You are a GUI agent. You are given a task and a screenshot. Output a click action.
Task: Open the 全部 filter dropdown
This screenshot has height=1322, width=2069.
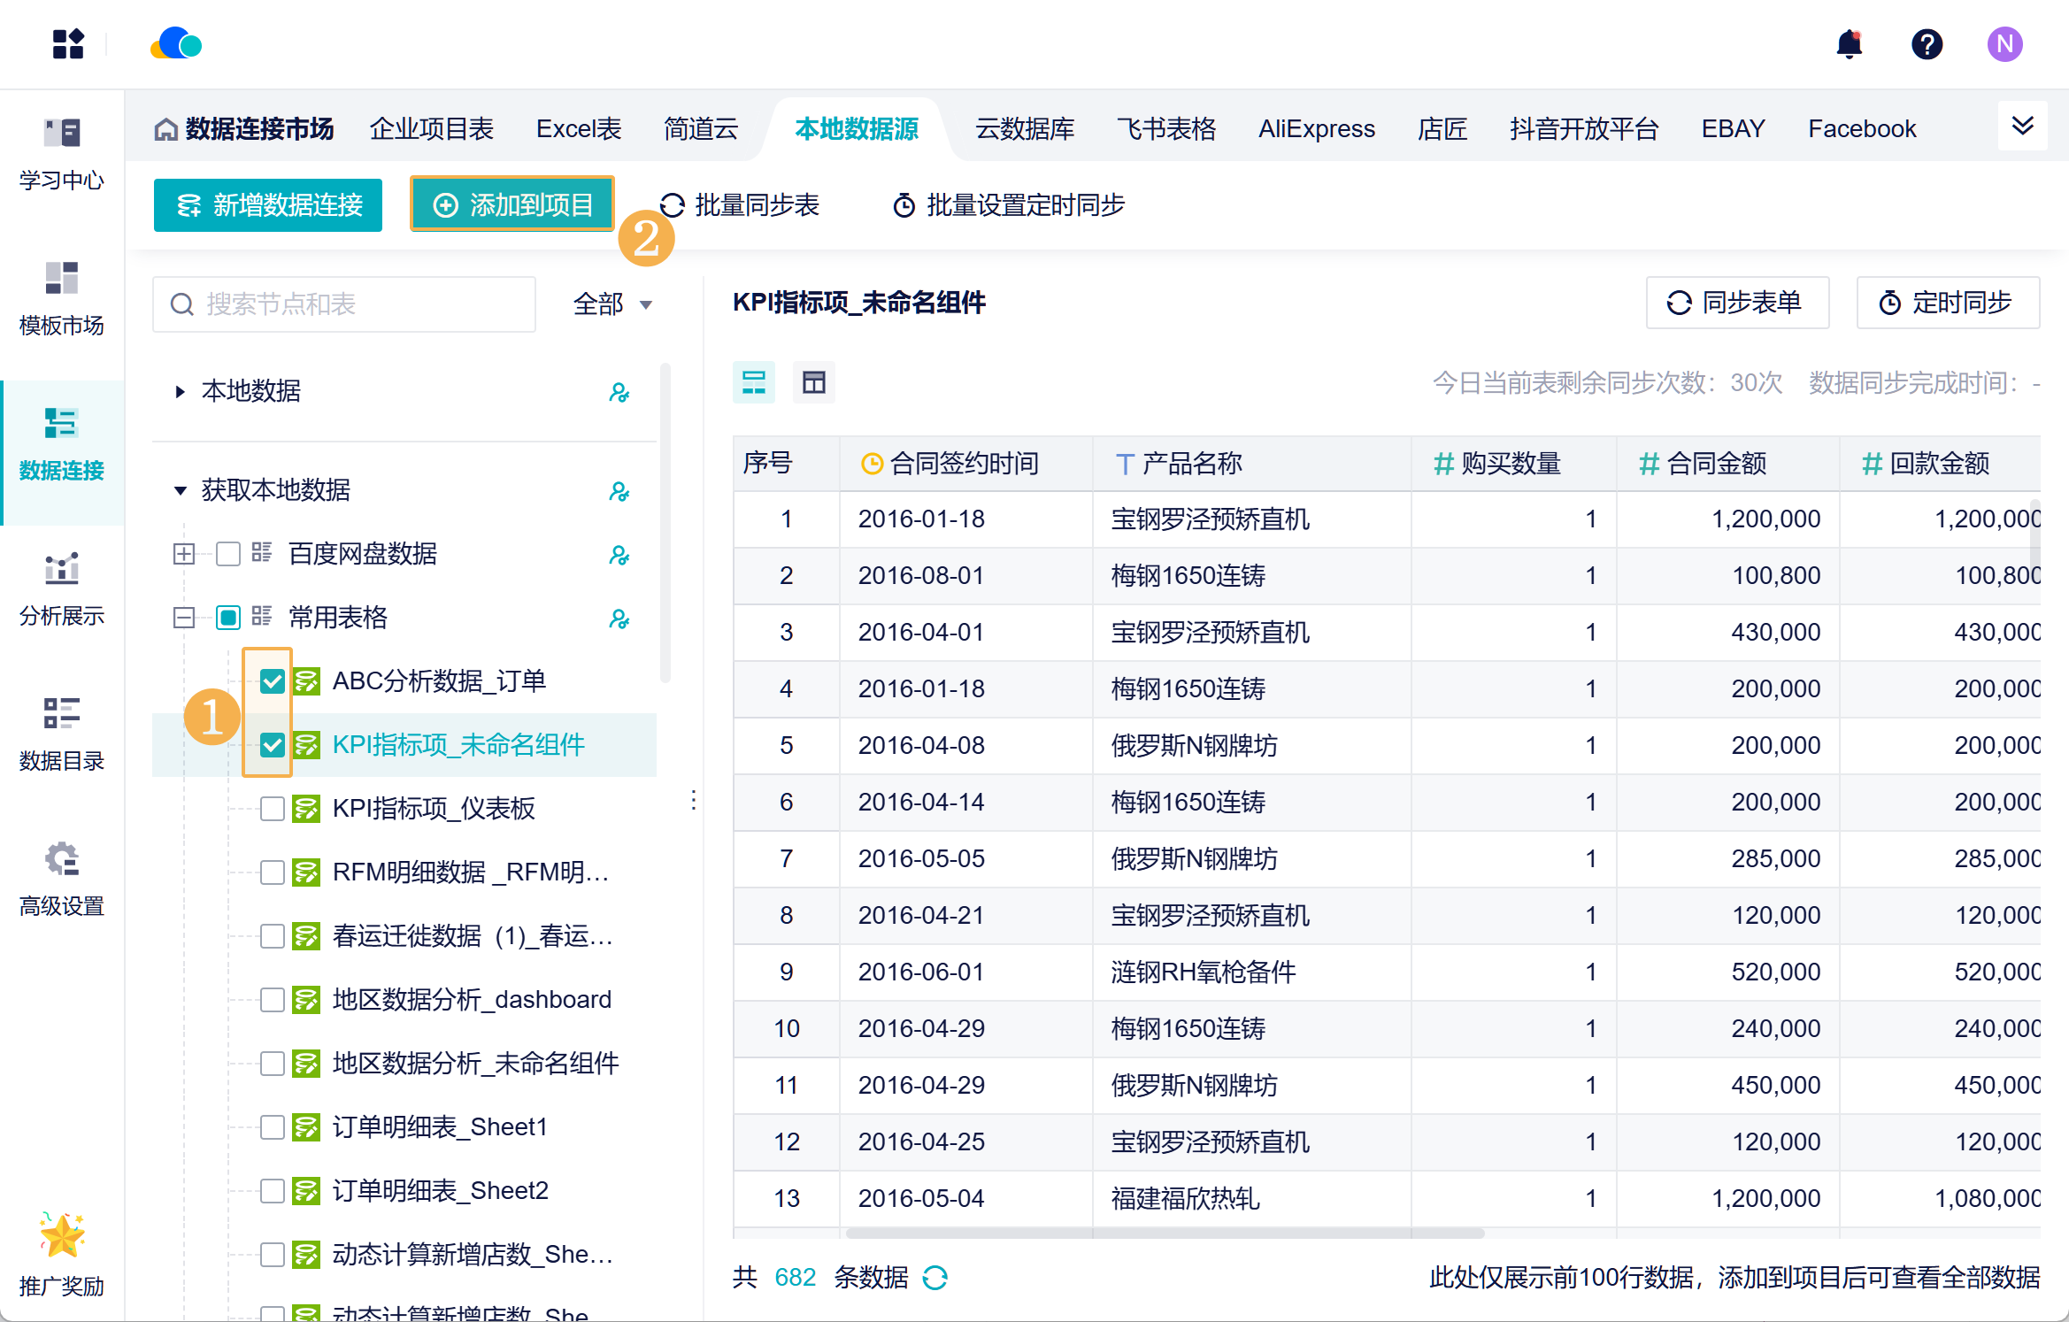pos(612,304)
